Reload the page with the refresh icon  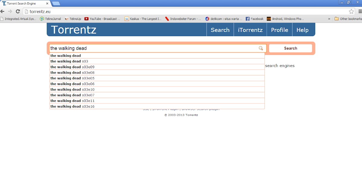click(18, 11)
